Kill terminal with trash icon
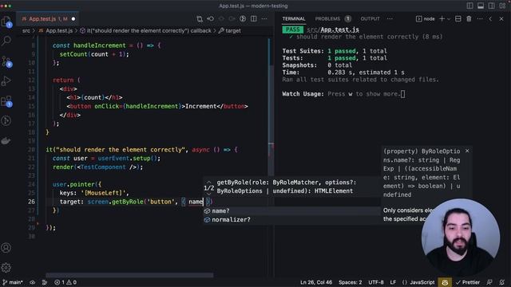Viewport: 511px width, 287px height. [469, 19]
